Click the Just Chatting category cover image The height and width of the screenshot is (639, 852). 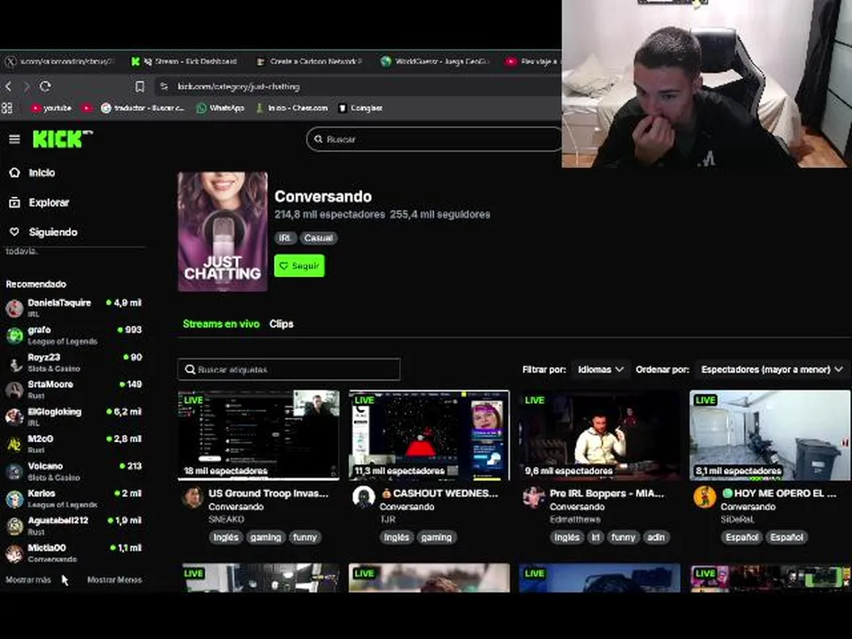(223, 232)
